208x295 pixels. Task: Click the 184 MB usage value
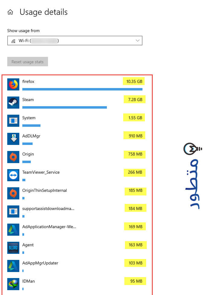135,208
